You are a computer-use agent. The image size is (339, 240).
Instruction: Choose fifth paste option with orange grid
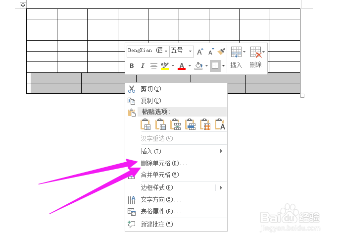(205, 124)
